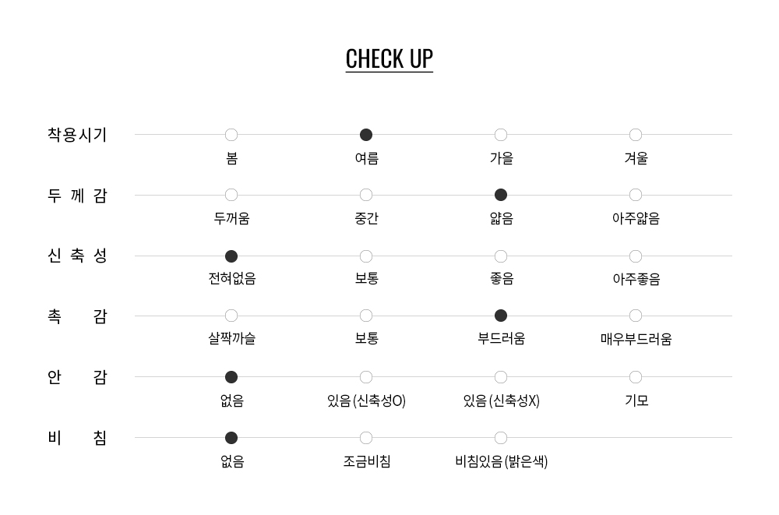Choose the 아주얇음 thickness circle

click(636, 195)
